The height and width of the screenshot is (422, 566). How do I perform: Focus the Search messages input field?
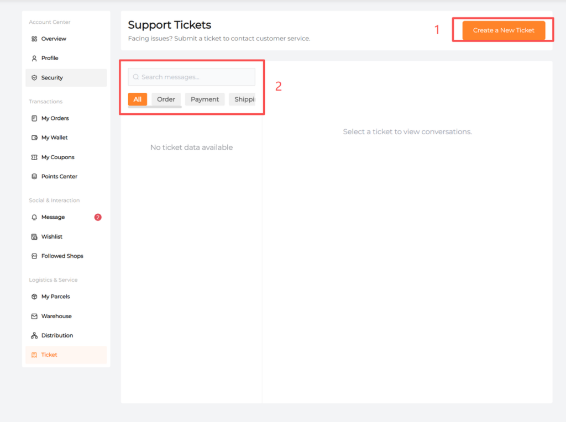pyautogui.click(x=196, y=77)
